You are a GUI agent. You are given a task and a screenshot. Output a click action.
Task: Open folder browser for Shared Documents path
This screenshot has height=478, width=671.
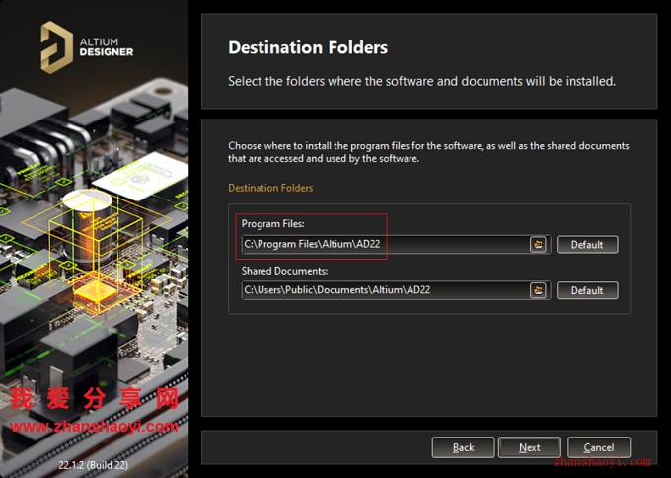pyautogui.click(x=539, y=290)
